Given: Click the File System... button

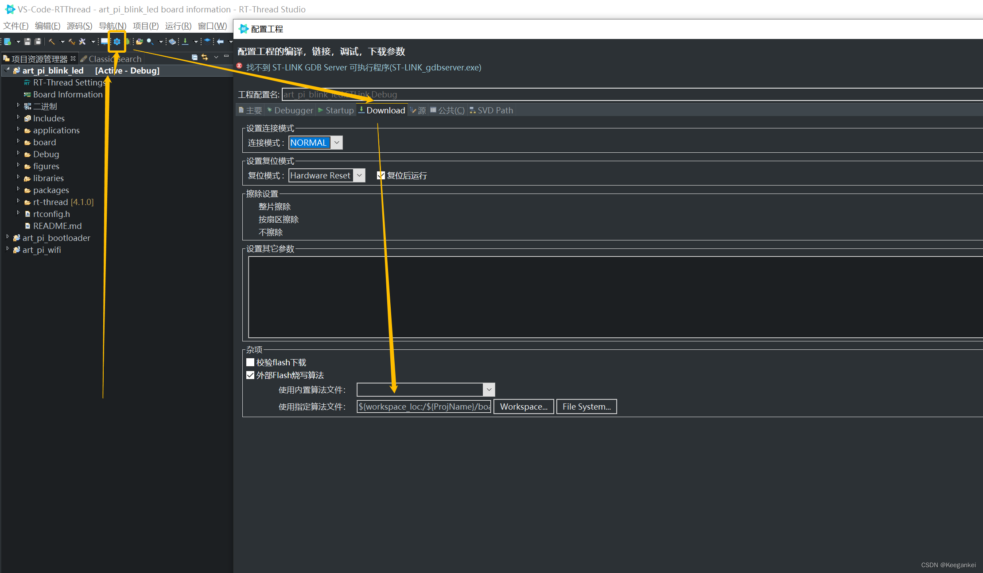Looking at the screenshot, I should [586, 407].
